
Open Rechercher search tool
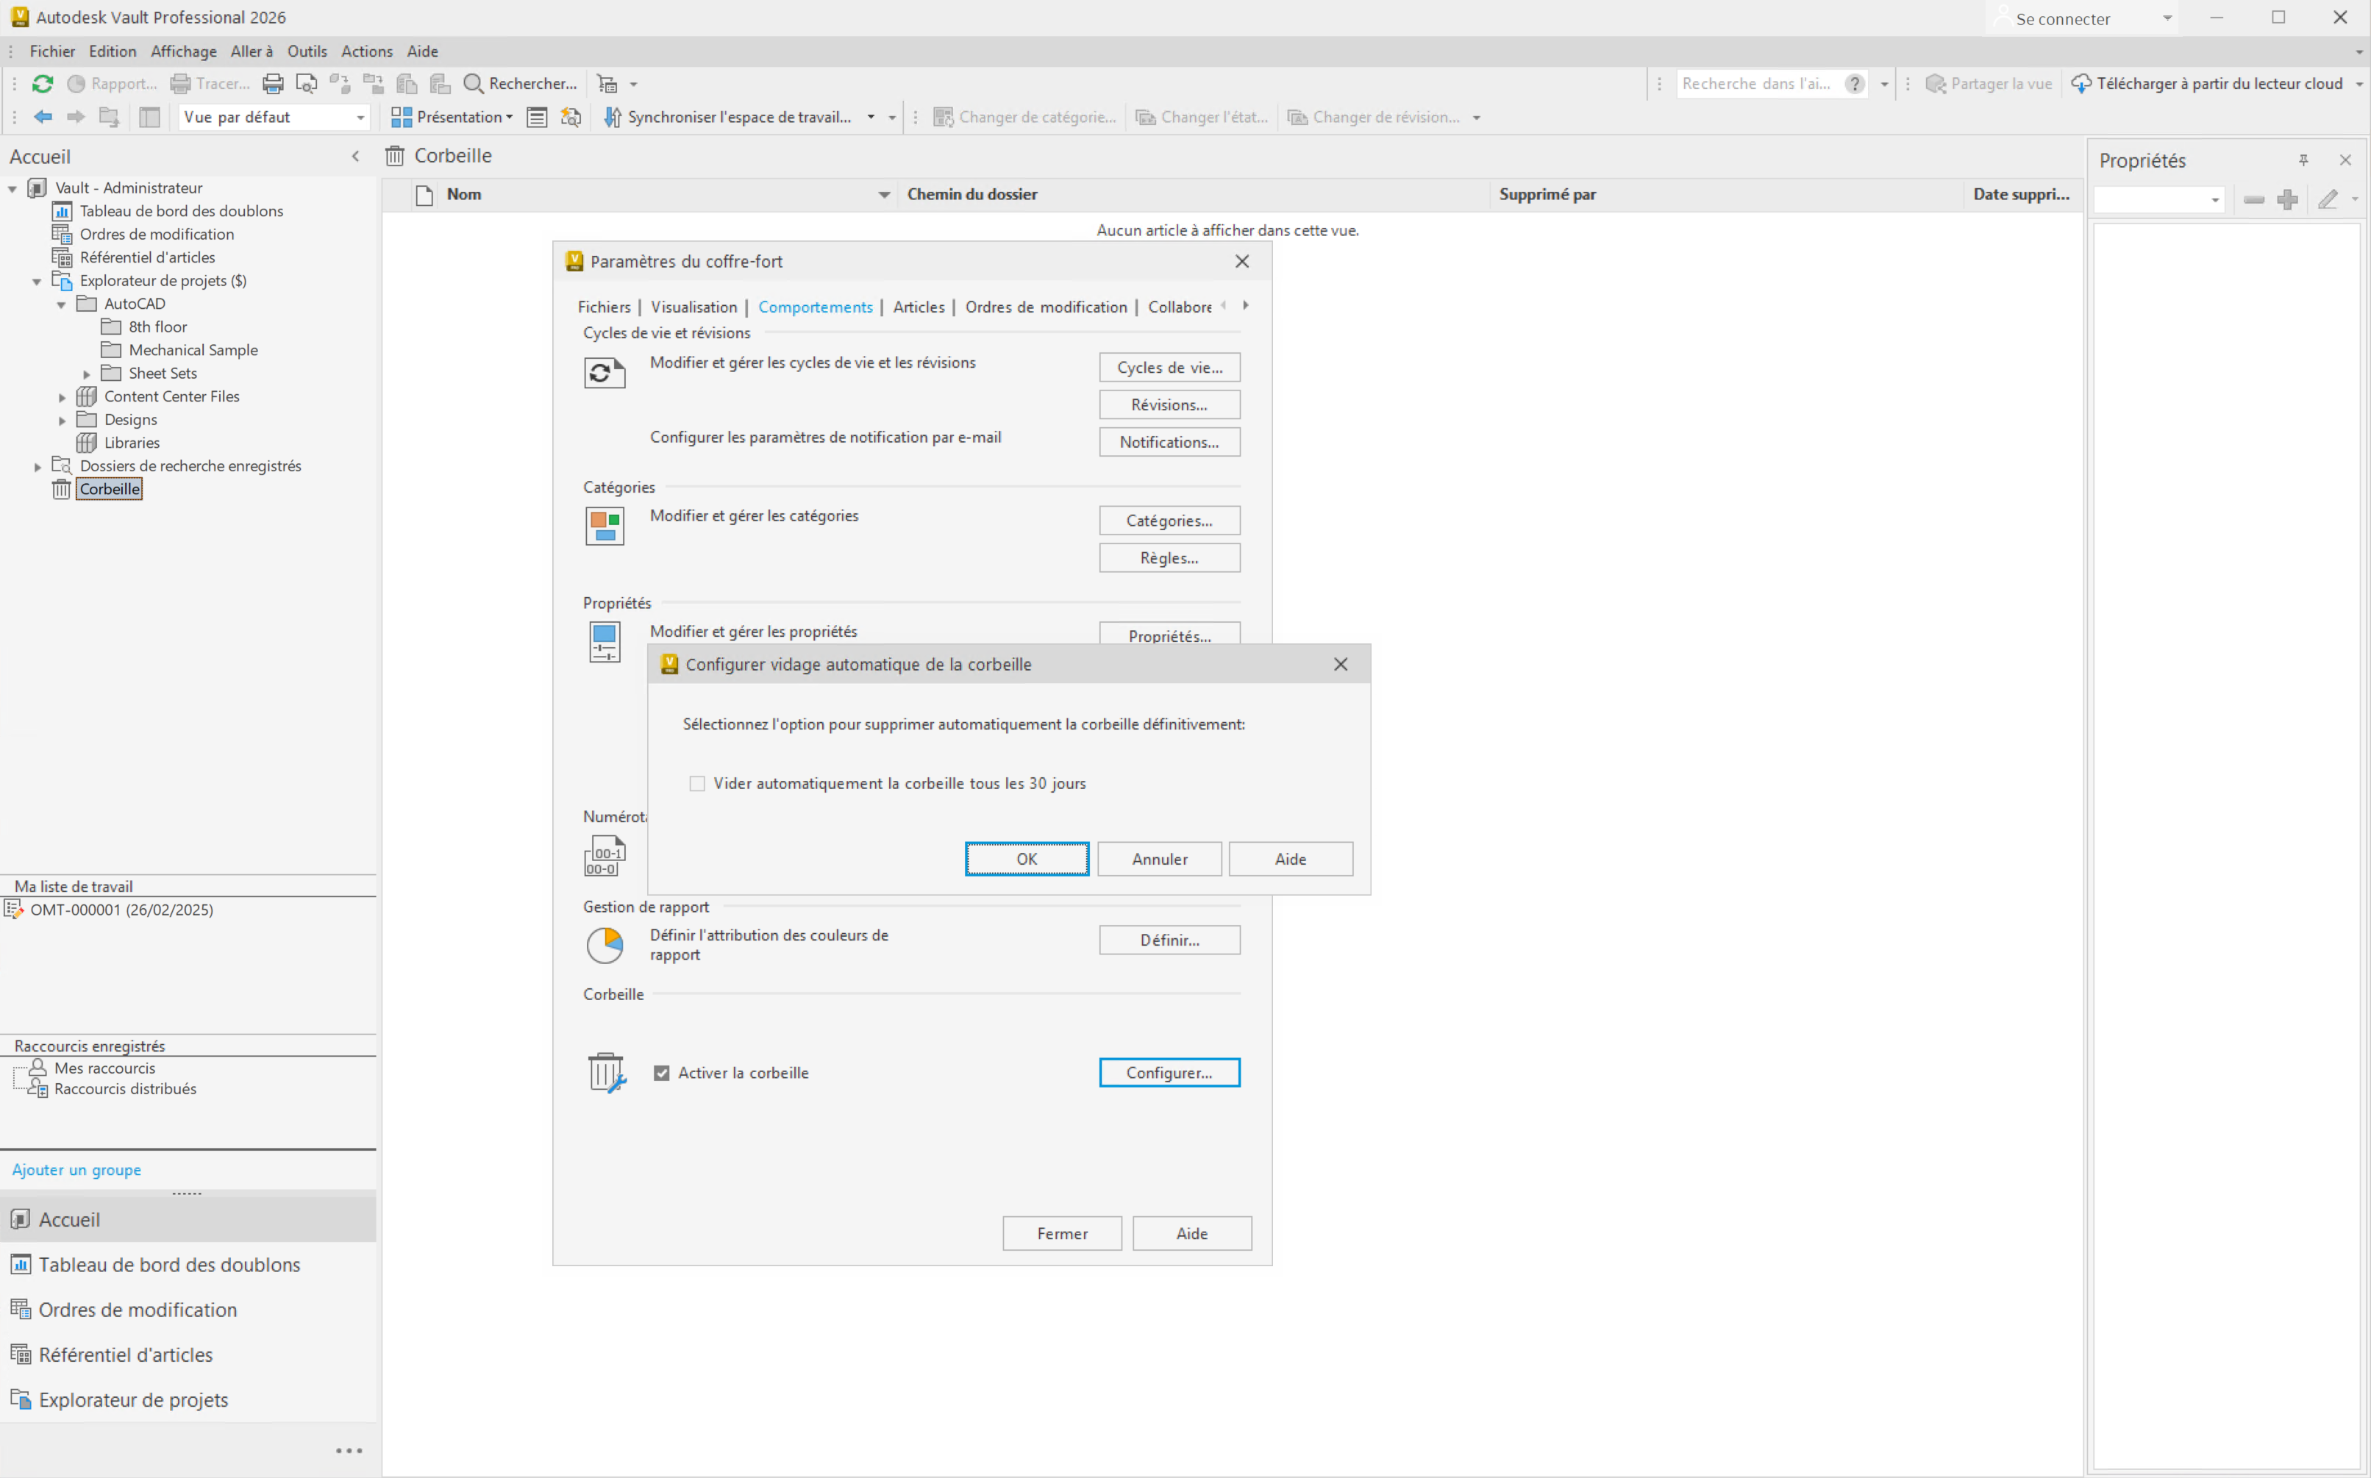[520, 84]
